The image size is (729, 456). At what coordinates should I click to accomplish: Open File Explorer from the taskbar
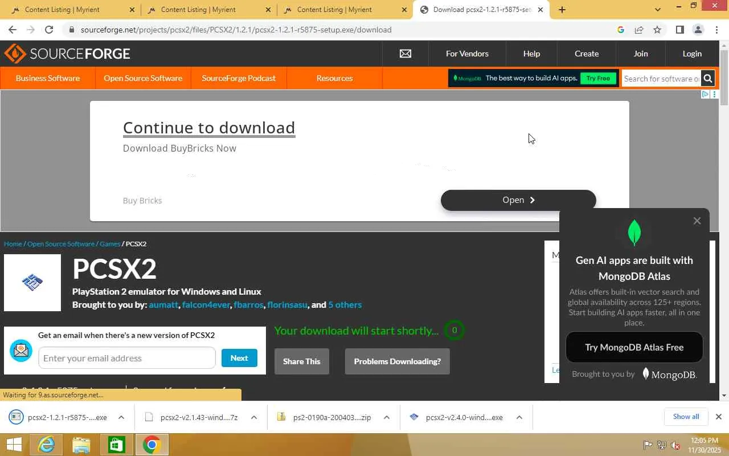tap(81, 445)
